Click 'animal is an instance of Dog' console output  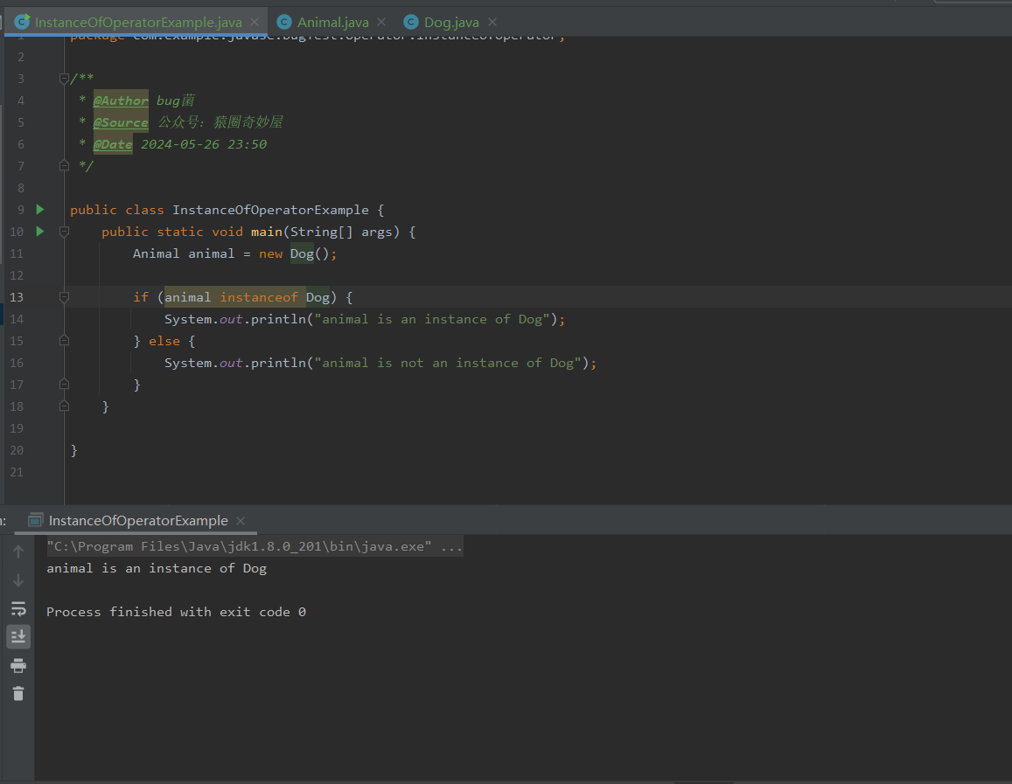[157, 568]
